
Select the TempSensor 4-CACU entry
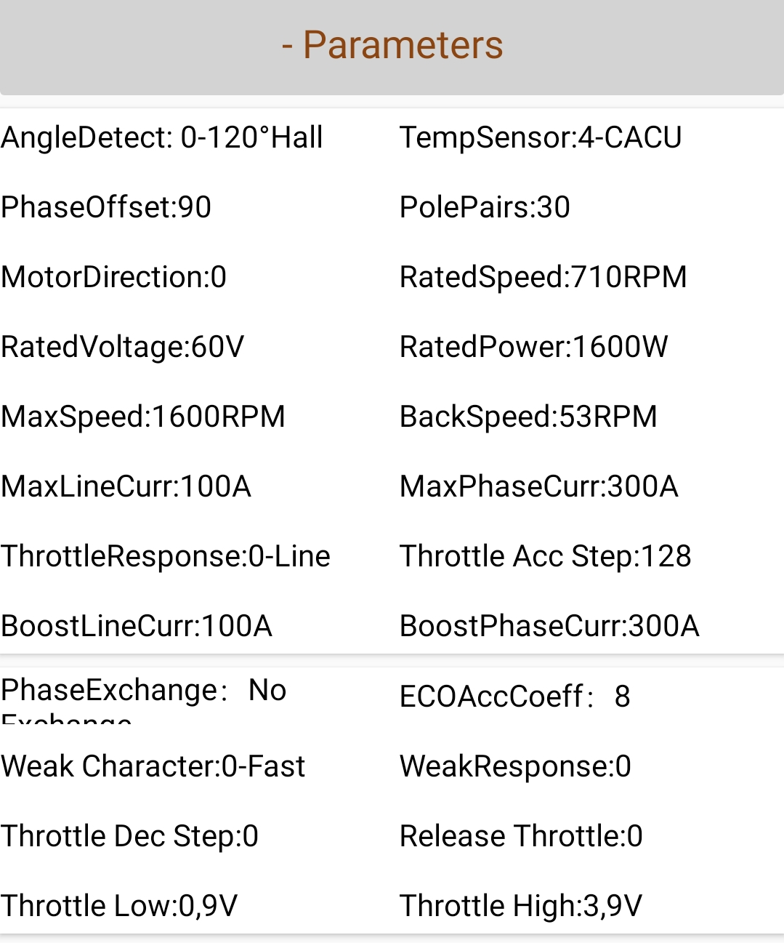(x=541, y=137)
